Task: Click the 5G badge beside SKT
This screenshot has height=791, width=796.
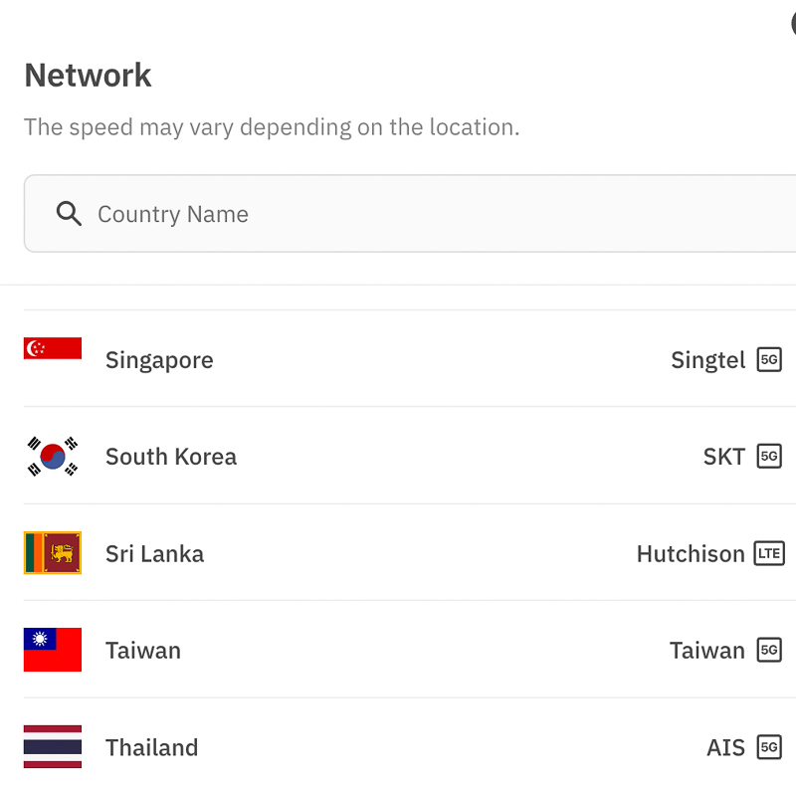Action: [769, 456]
